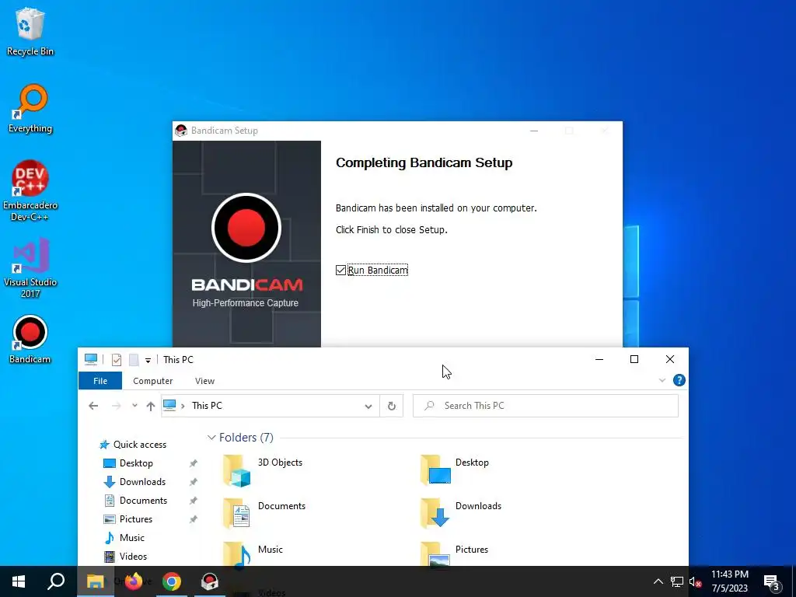Refresh the This PC view
The width and height of the screenshot is (796, 597).
(x=392, y=406)
